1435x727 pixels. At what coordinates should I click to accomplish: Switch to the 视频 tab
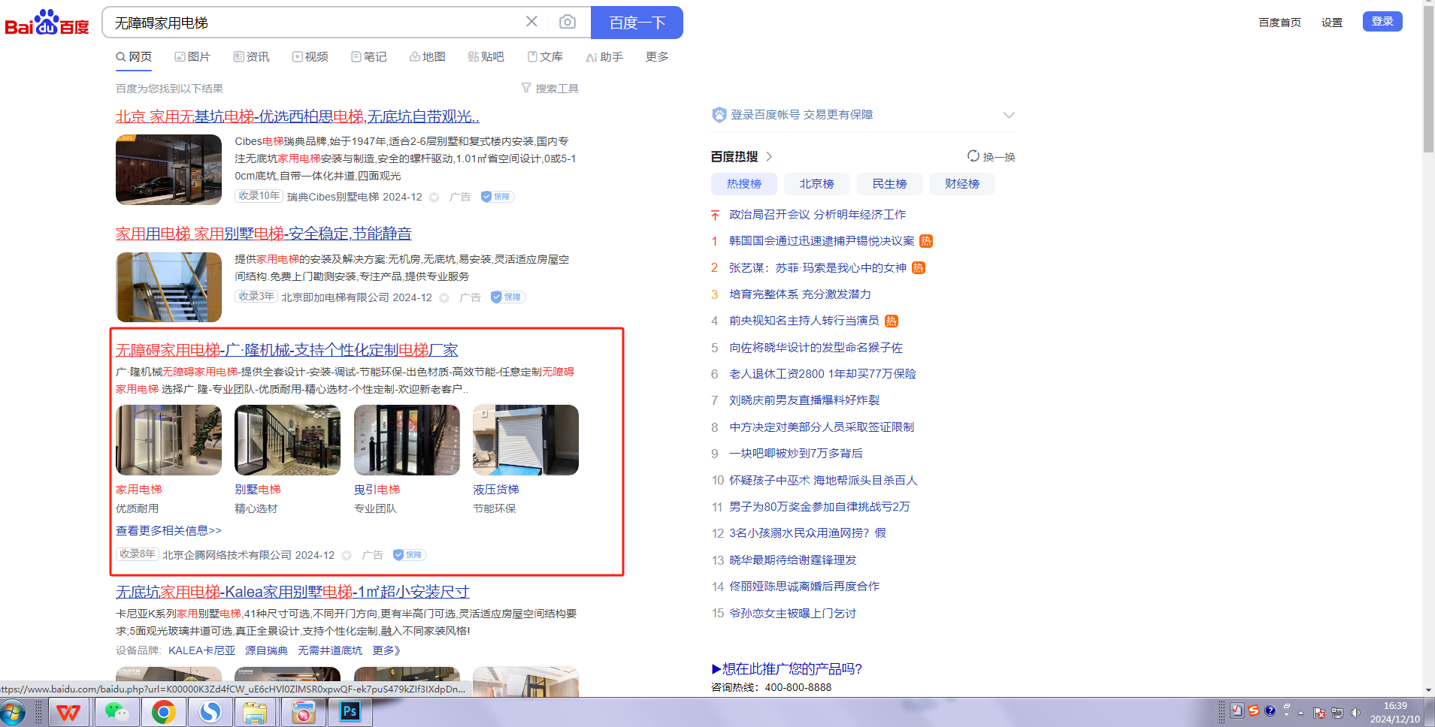coord(310,57)
